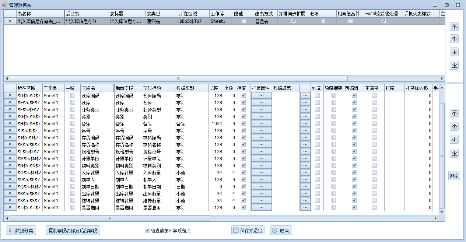Click the 排序 button on right side
Screen dimensions: 466x242
coord(454,176)
